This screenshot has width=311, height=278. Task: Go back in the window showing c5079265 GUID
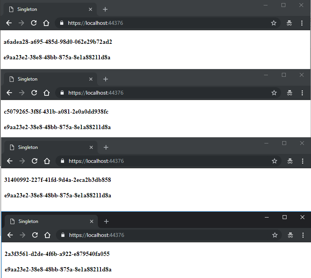click(9, 93)
